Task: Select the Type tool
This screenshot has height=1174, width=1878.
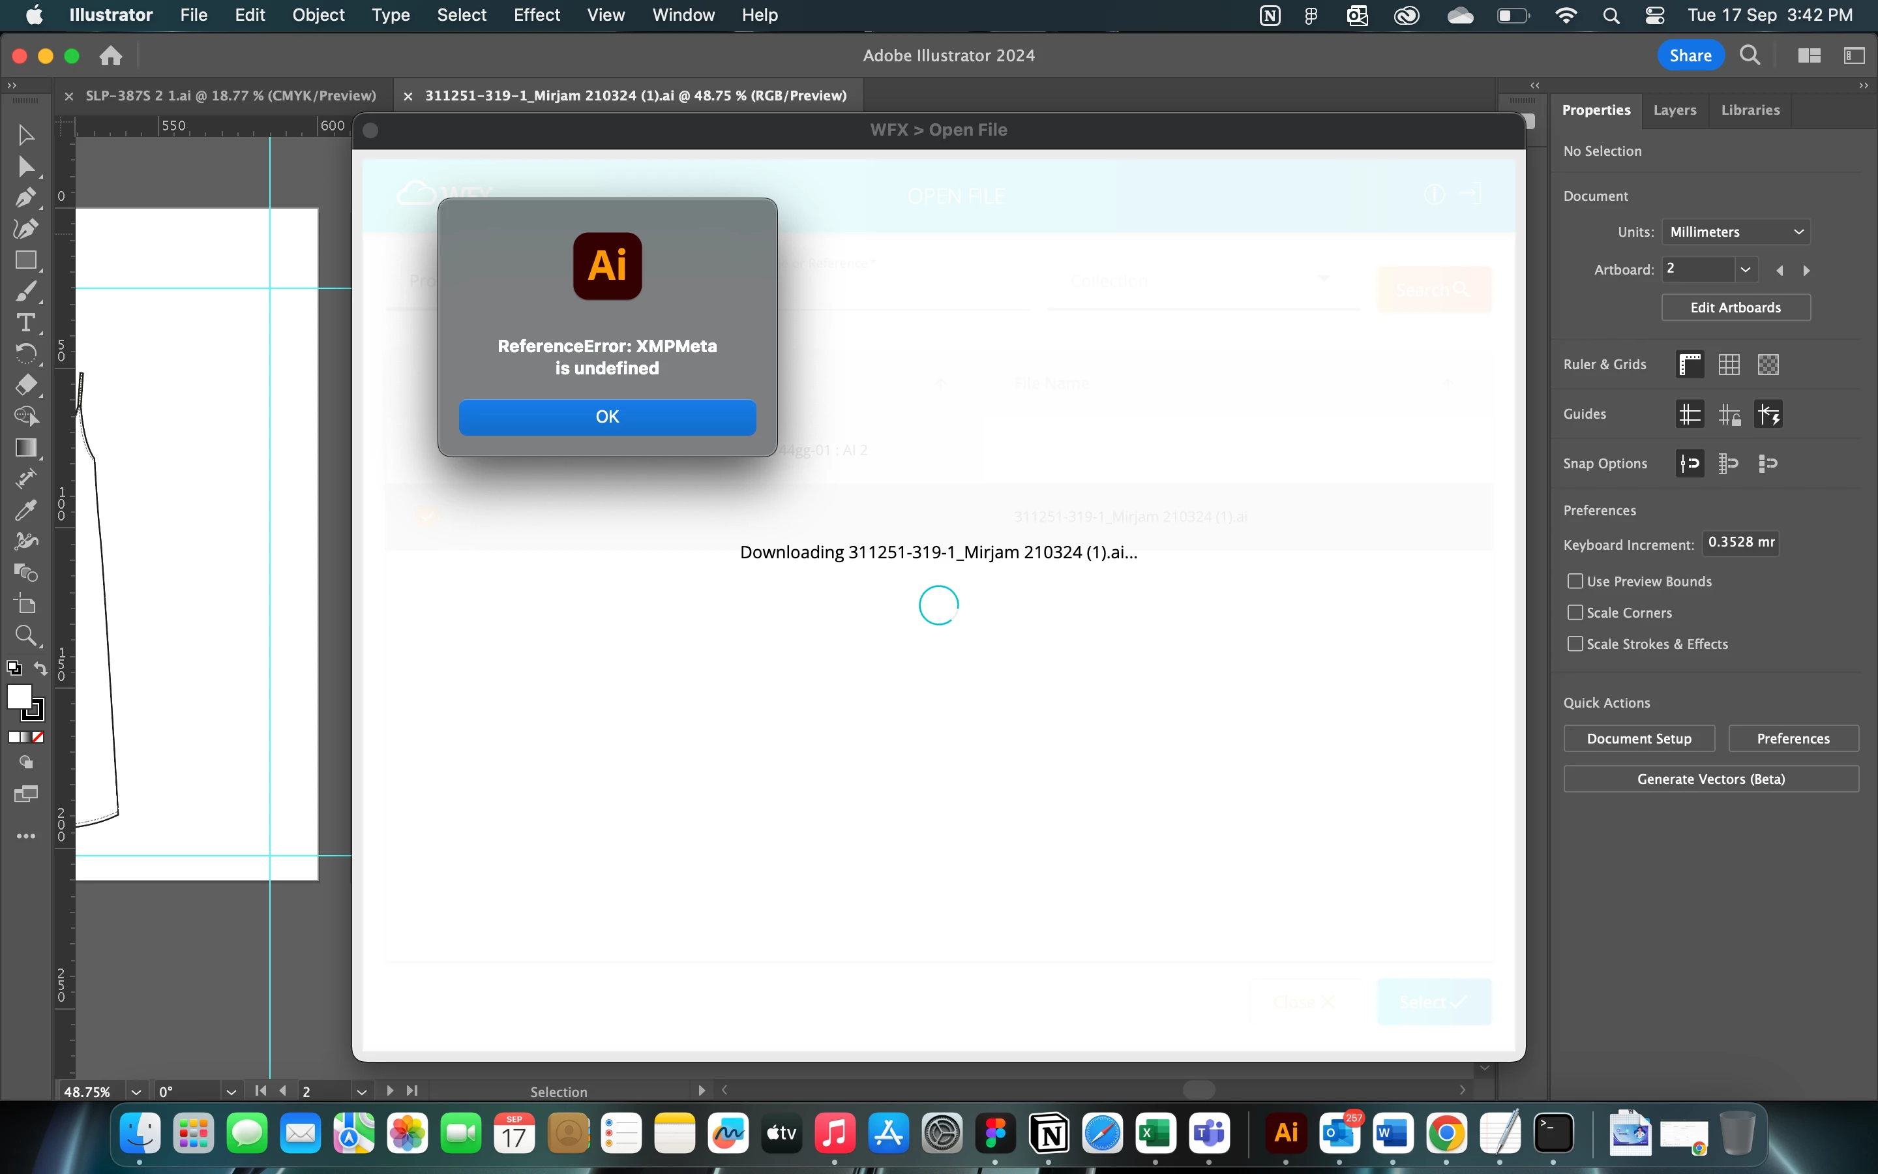Action: (25, 322)
